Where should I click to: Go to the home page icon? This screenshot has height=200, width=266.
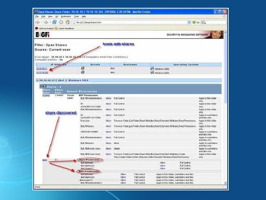[x=68, y=22]
